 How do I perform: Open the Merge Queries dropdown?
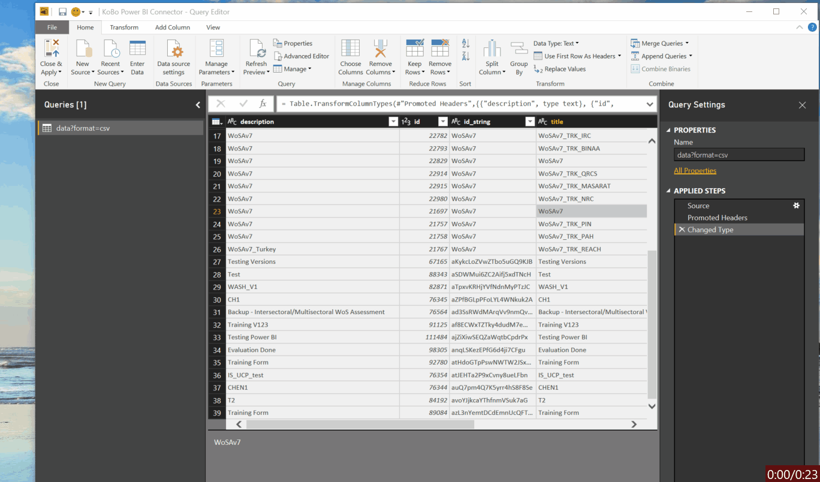[660, 43]
